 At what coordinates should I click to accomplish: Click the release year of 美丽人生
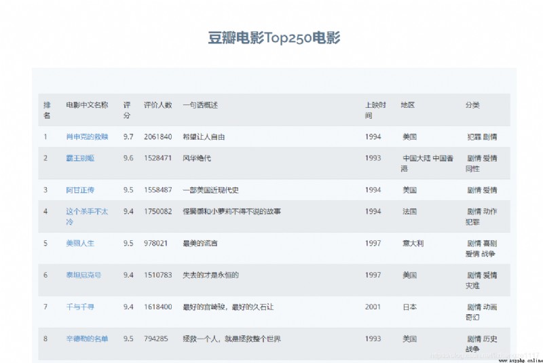pyautogui.click(x=373, y=244)
